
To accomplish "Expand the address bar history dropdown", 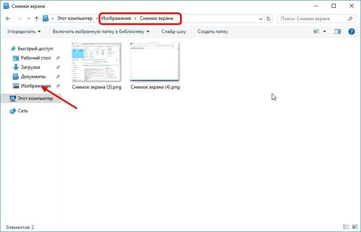I will click(x=261, y=19).
